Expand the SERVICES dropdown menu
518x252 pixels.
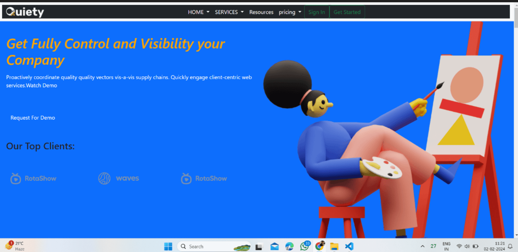pos(229,12)
